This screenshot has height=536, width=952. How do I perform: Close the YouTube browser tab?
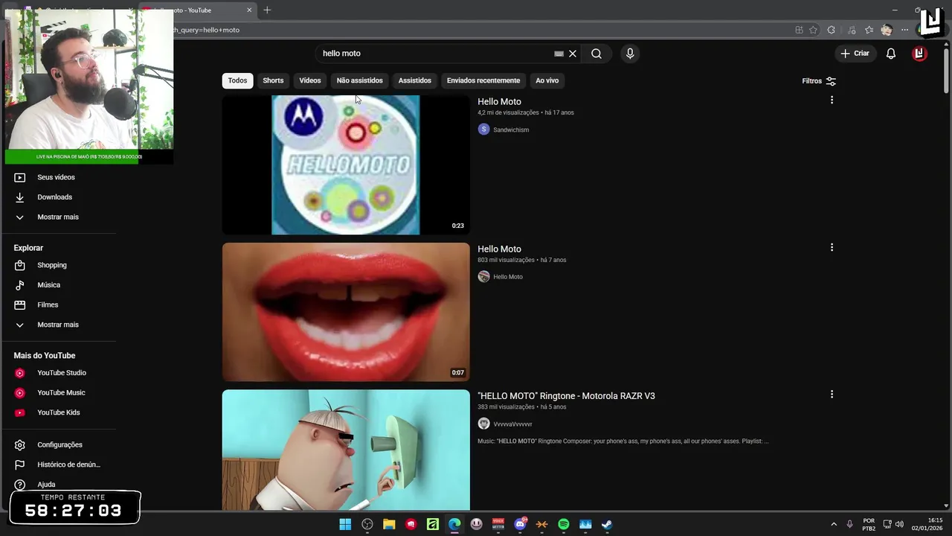pyautogui.click(x=249, y=10)
